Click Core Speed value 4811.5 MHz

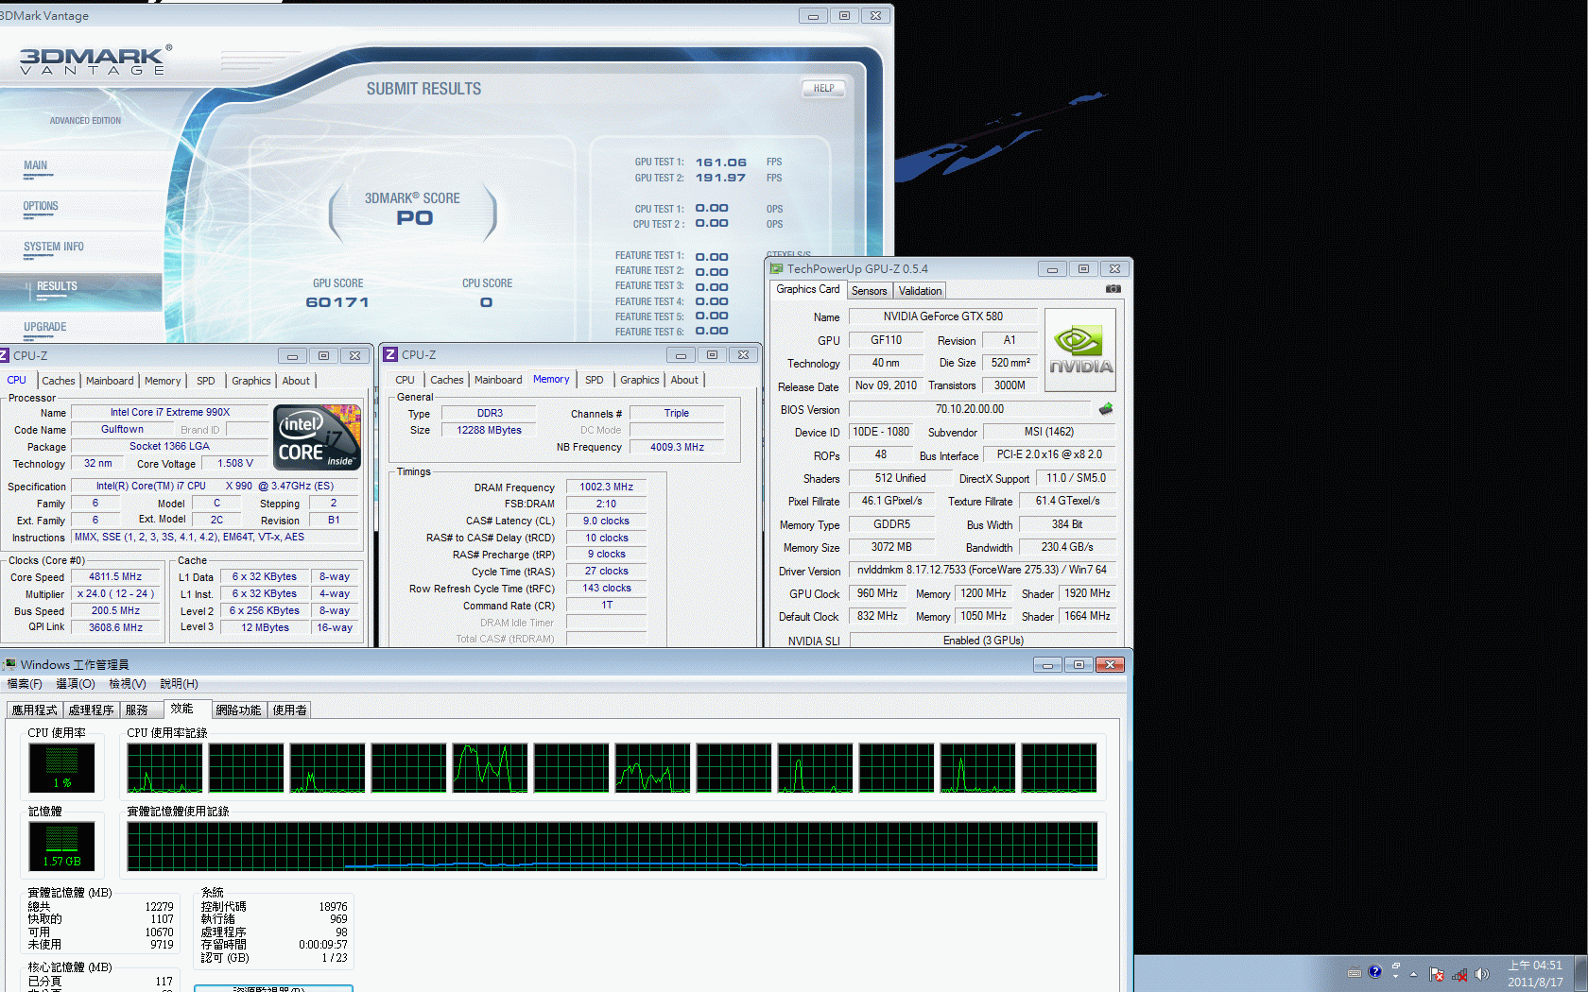[x=115, y=576]
